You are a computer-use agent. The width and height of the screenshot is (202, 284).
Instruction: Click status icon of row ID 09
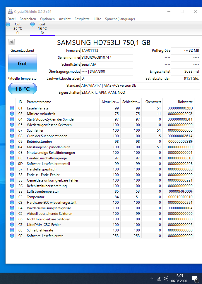pos(12,142)
